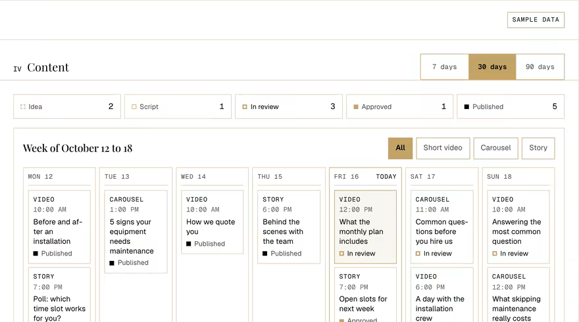Click the Content section heading
The width and height of the screenshot is (579, 322).
tap(48, 68)
